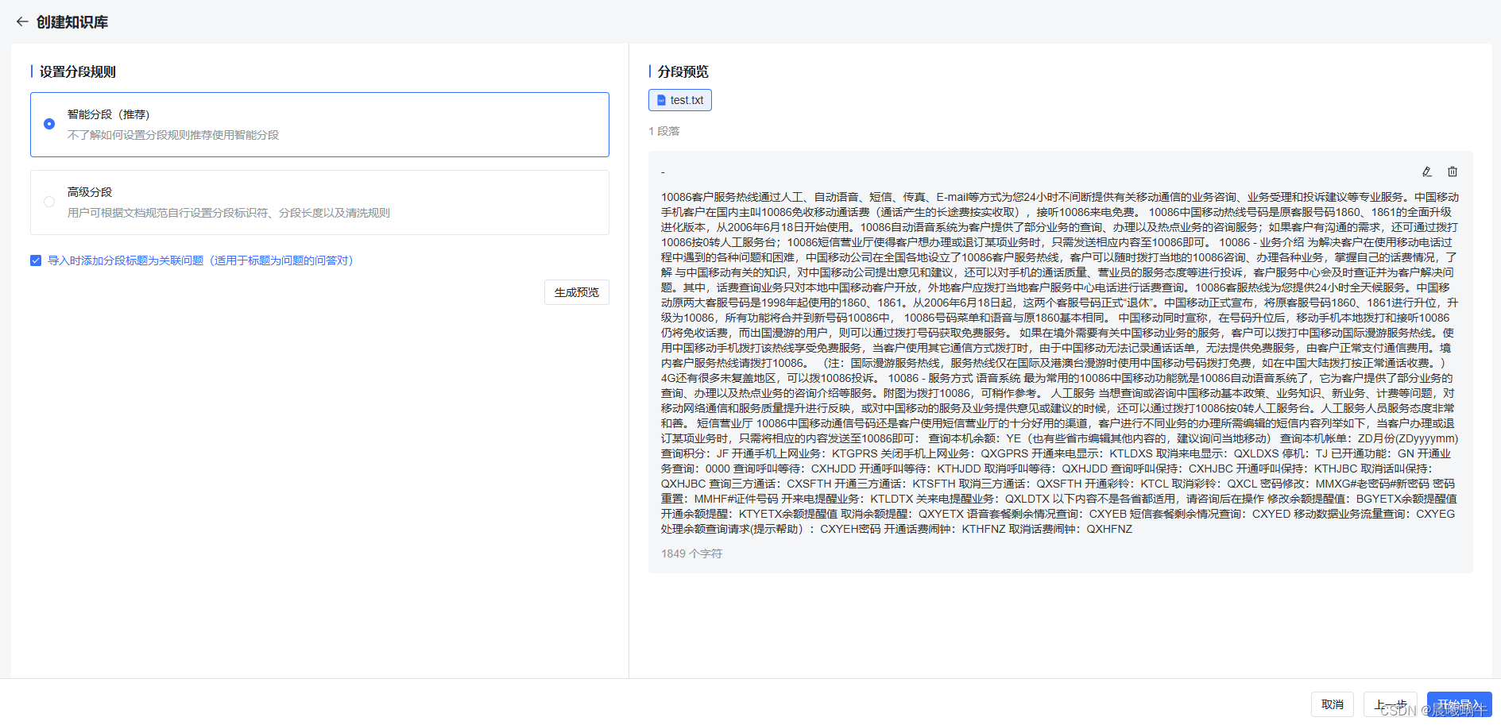The height and width of the screenshot is (725, 1501).
Task: Delete the segment with the trash icon
Action: pos(1453,172)
